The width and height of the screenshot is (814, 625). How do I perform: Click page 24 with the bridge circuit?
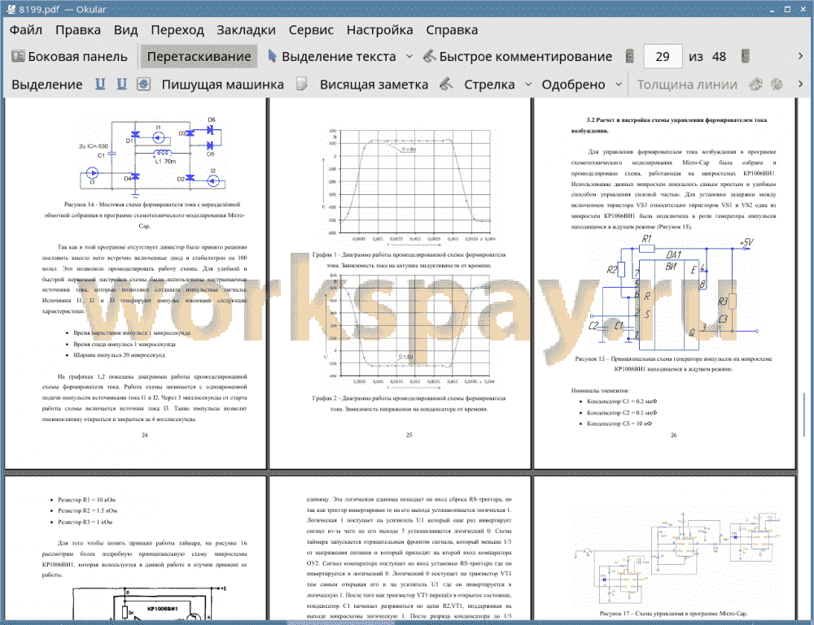pos(135,284)
